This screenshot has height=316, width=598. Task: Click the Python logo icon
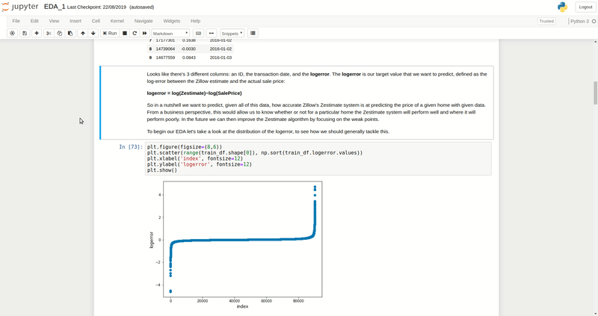[562, 7]
